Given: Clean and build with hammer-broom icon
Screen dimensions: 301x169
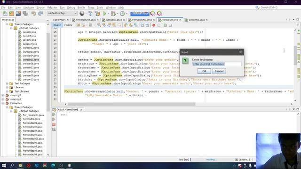Looking at the screenshot, I should click(x=97, y=14).
